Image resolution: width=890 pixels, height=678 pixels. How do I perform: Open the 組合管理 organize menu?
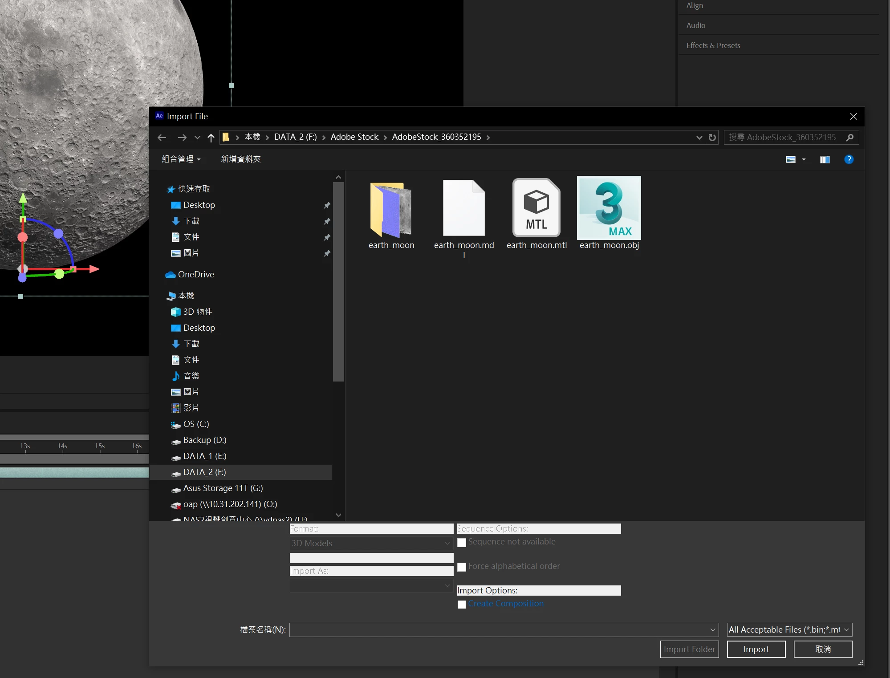pos(181,159)
